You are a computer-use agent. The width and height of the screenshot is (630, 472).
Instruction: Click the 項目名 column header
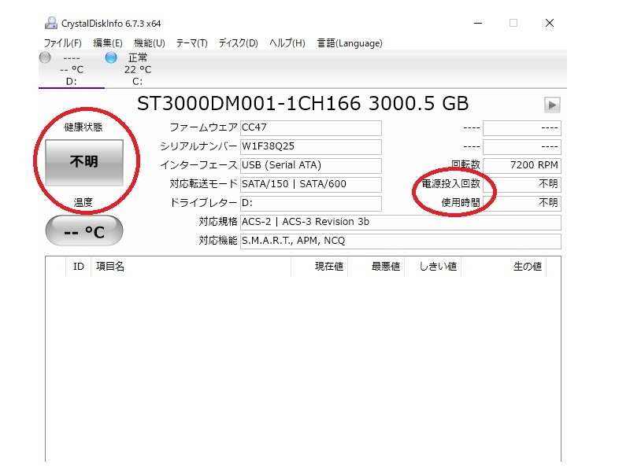click(x=191, y=267)
